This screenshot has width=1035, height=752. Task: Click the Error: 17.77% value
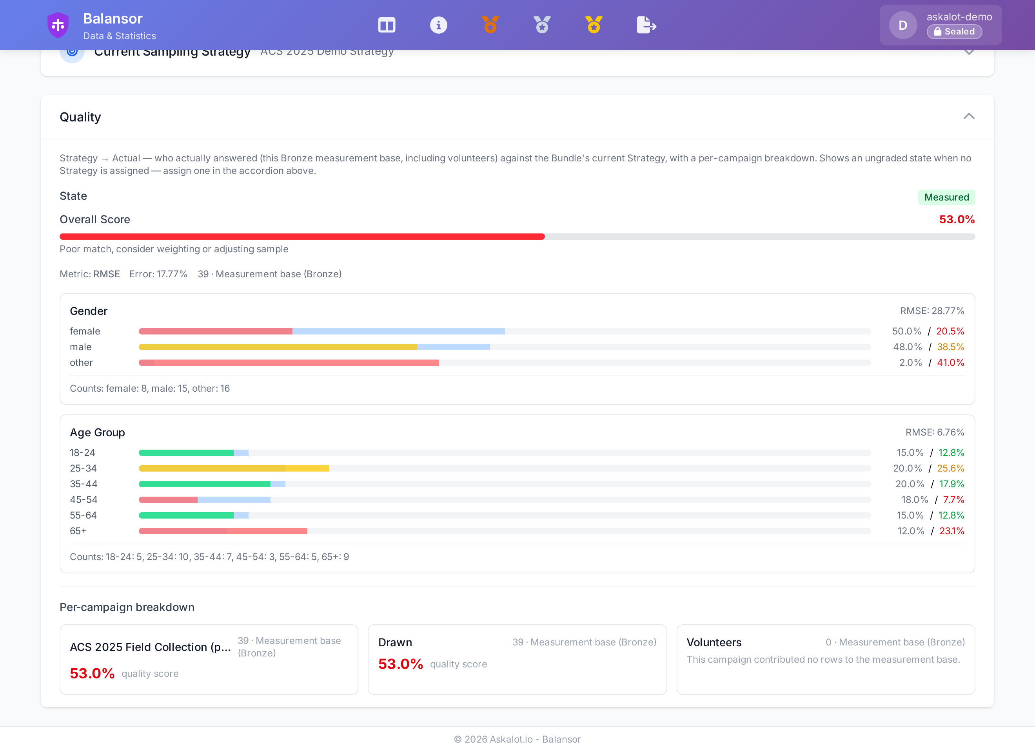point(158,274)
